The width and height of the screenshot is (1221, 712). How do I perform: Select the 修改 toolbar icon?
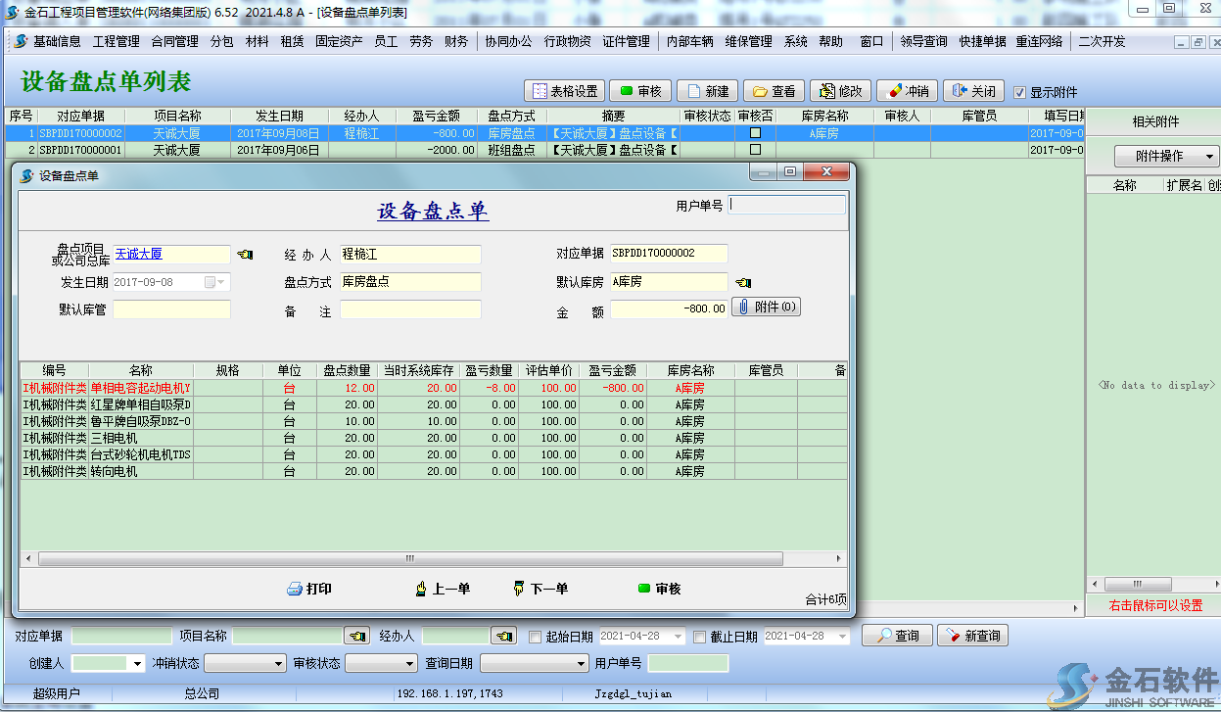(x=840, y=90)
